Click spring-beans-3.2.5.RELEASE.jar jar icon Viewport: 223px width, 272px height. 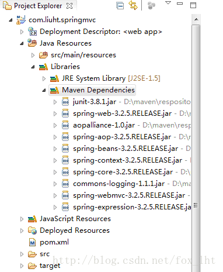pyautogui.click(x=65, y=149)
